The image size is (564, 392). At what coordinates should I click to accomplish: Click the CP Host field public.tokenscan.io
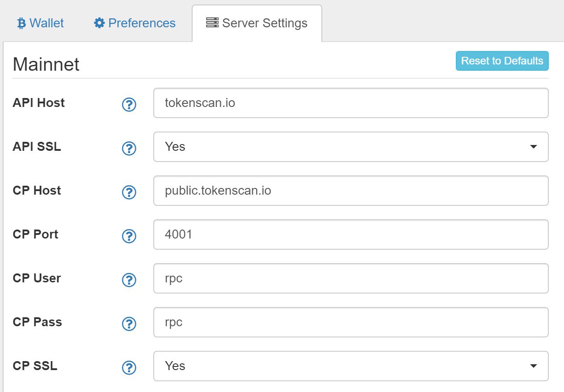(x=351, y=191)
